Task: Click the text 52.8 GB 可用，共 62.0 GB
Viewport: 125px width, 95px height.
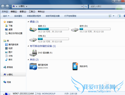Action: 50,42
